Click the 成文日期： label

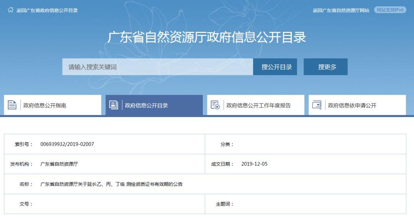click(222, 164)
